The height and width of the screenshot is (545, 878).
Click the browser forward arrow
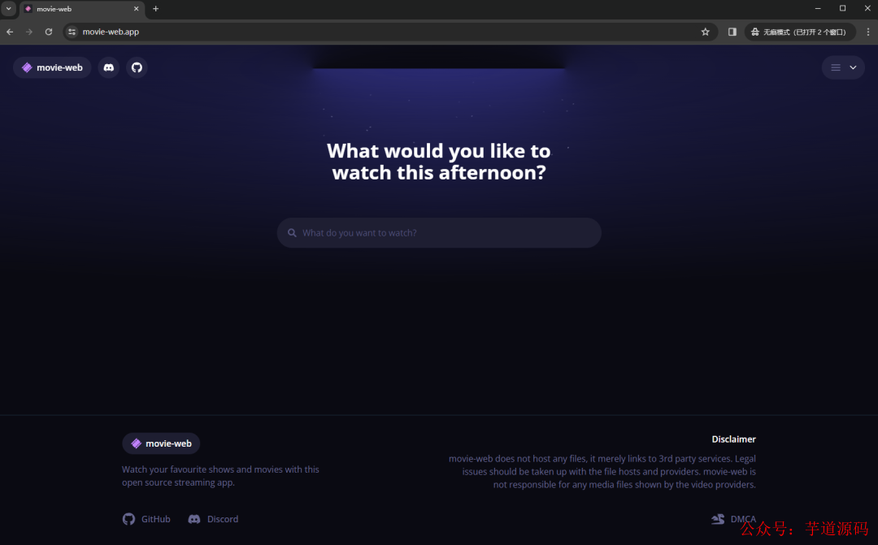coord(29,32)
